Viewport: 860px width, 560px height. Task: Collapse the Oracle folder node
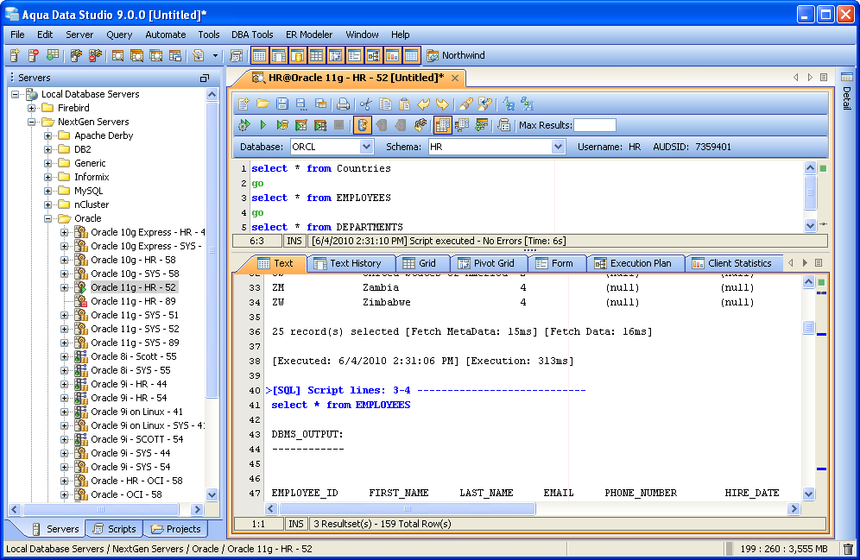[48, 218]
